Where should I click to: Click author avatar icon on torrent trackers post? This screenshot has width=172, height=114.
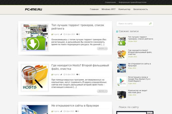click(52, 34)
